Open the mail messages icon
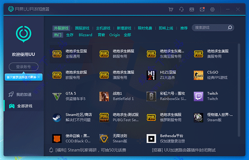 click(202, 10)
